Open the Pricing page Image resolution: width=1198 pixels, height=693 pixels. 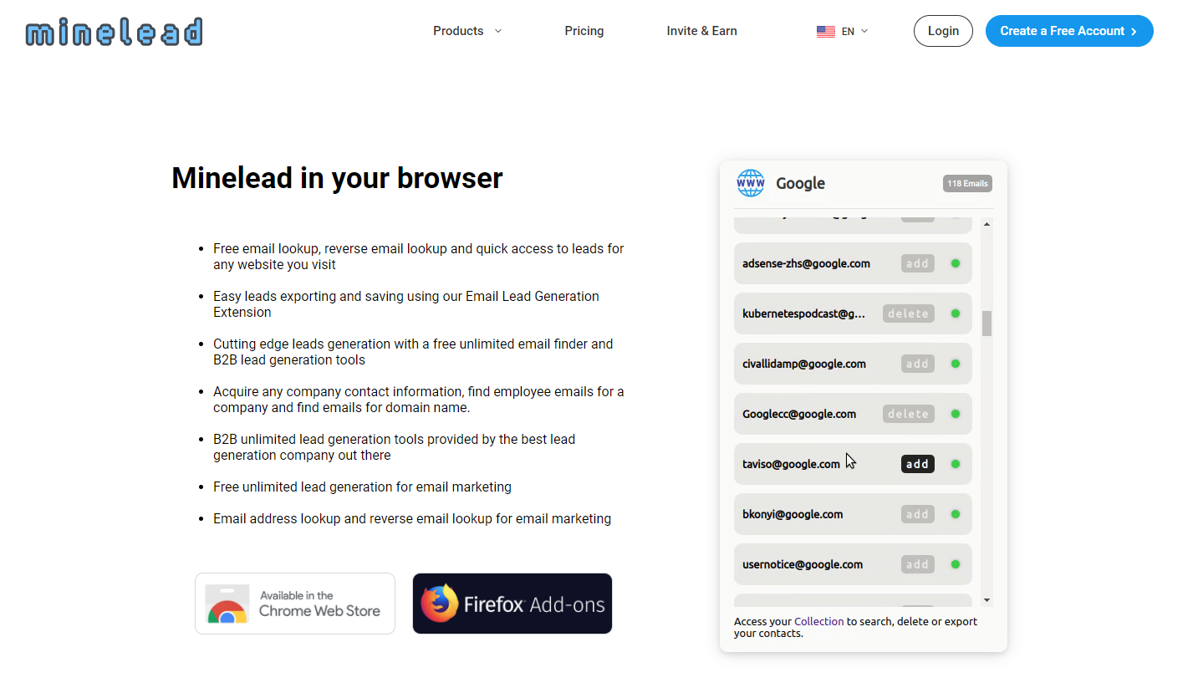click(584, 31)
